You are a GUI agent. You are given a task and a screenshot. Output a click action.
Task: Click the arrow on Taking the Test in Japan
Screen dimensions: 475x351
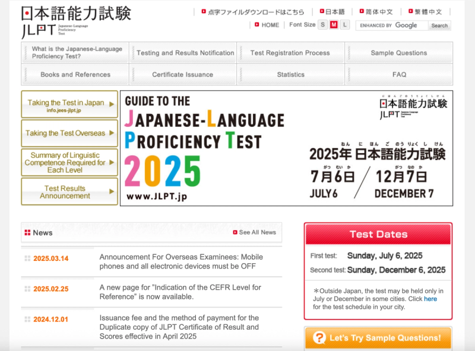112,104
